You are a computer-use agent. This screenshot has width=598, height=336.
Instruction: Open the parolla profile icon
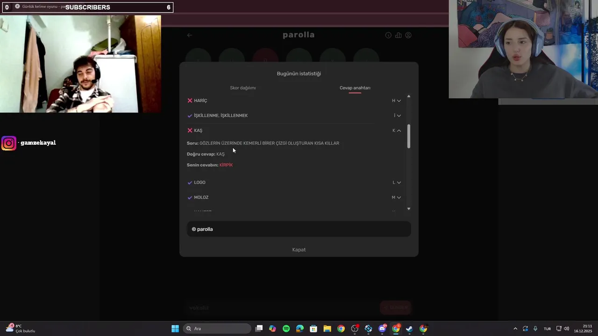[x=408, y=35]
